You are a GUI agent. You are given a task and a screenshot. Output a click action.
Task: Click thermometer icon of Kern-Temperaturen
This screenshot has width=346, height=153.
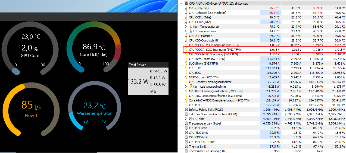pyautogui.click(x=191, y=27)
